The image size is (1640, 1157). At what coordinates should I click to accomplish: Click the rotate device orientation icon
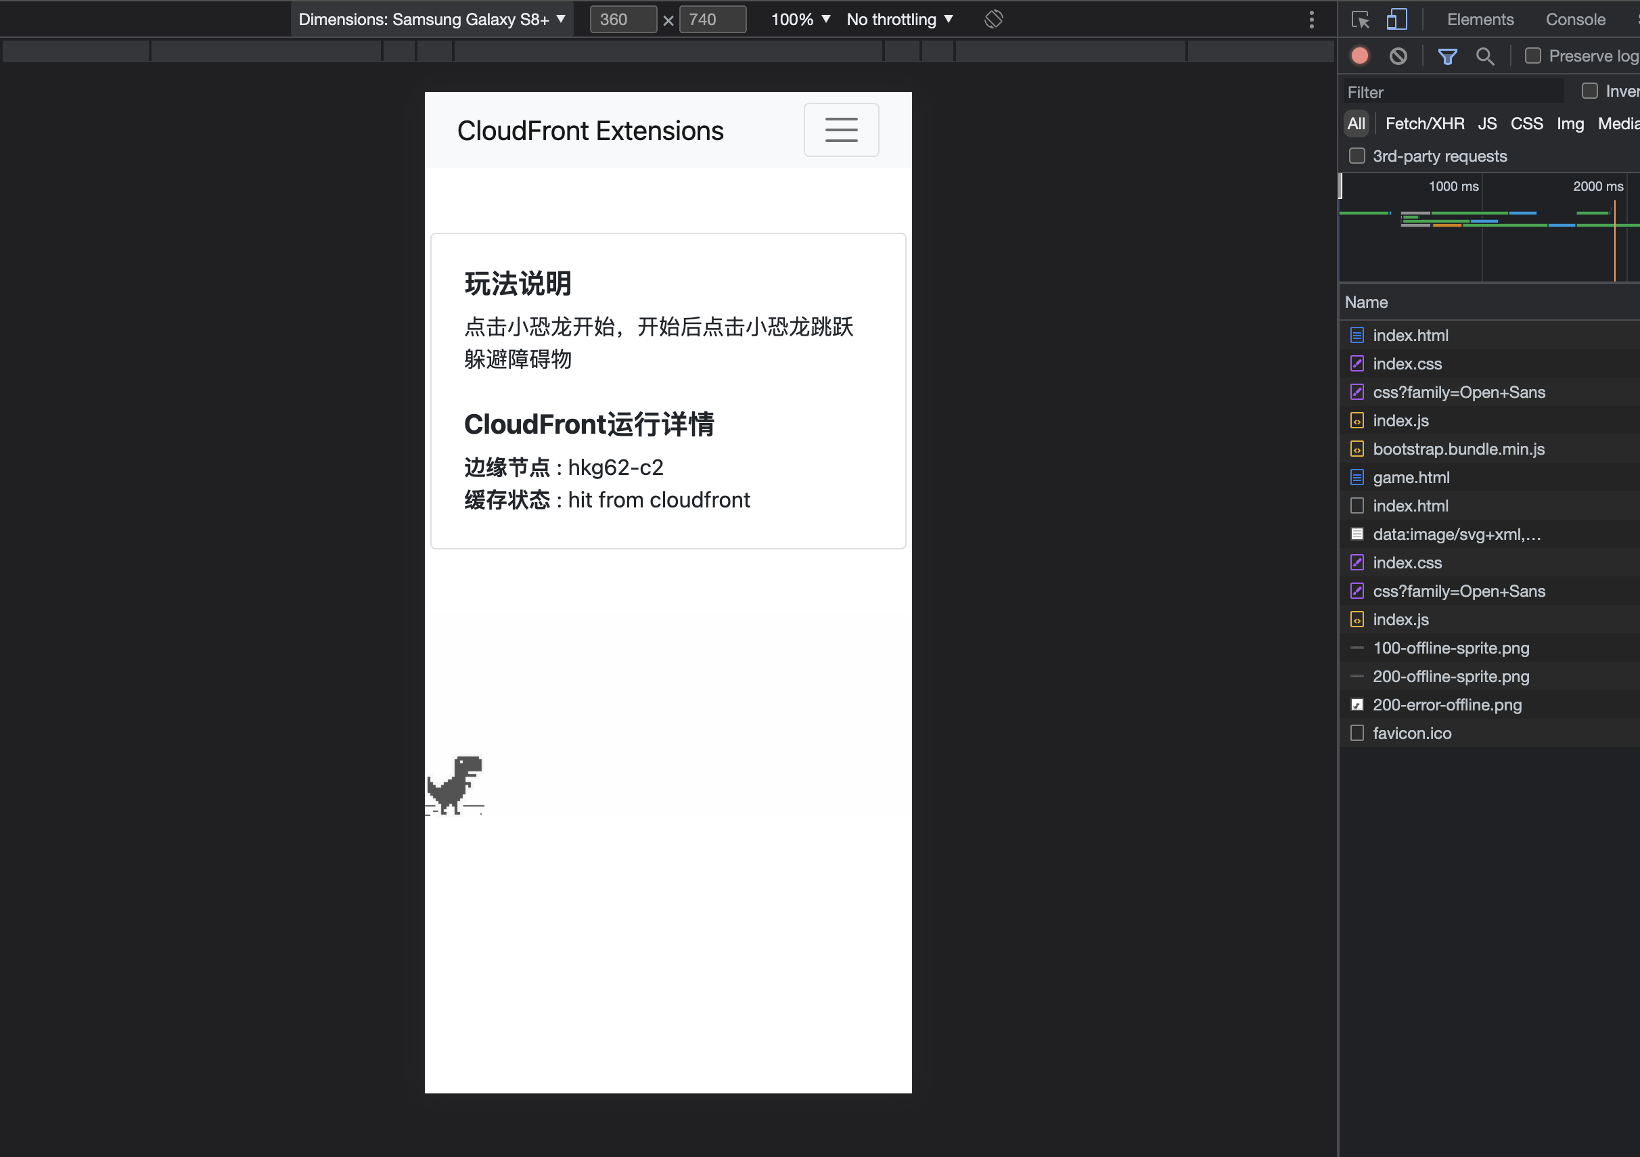click(x=993, y=19)
